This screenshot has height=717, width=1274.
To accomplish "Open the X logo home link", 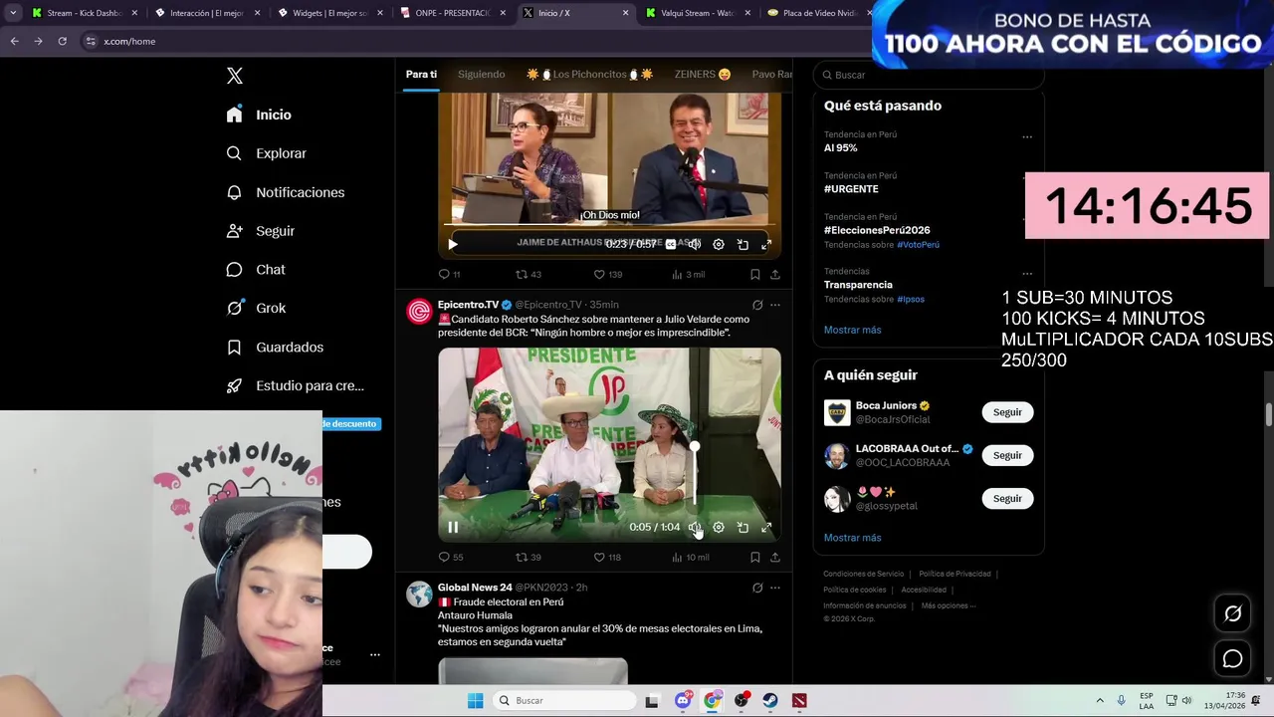I will tap(234, 76).
